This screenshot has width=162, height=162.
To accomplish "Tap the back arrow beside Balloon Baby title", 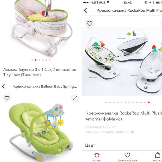I will pyautogui.click(x=4, y=86).
